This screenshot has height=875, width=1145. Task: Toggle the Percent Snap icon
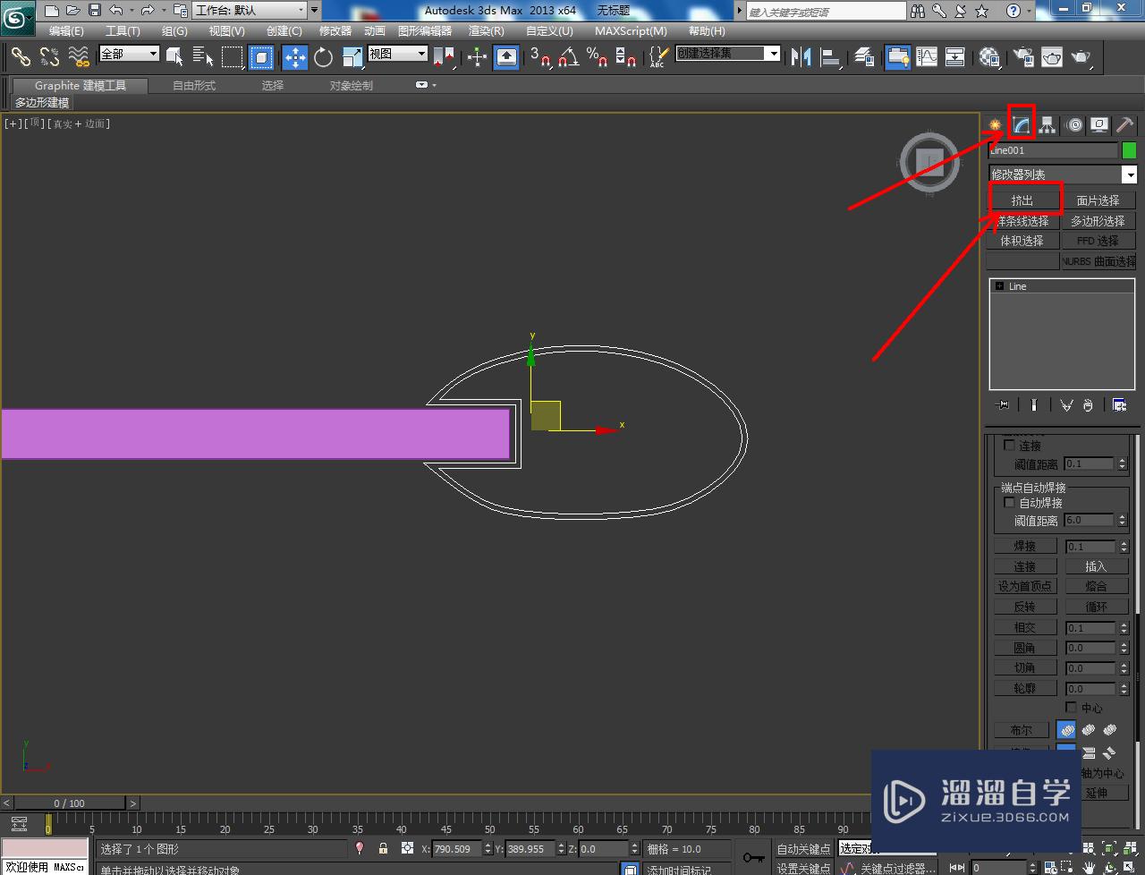(x=598, y=57)
